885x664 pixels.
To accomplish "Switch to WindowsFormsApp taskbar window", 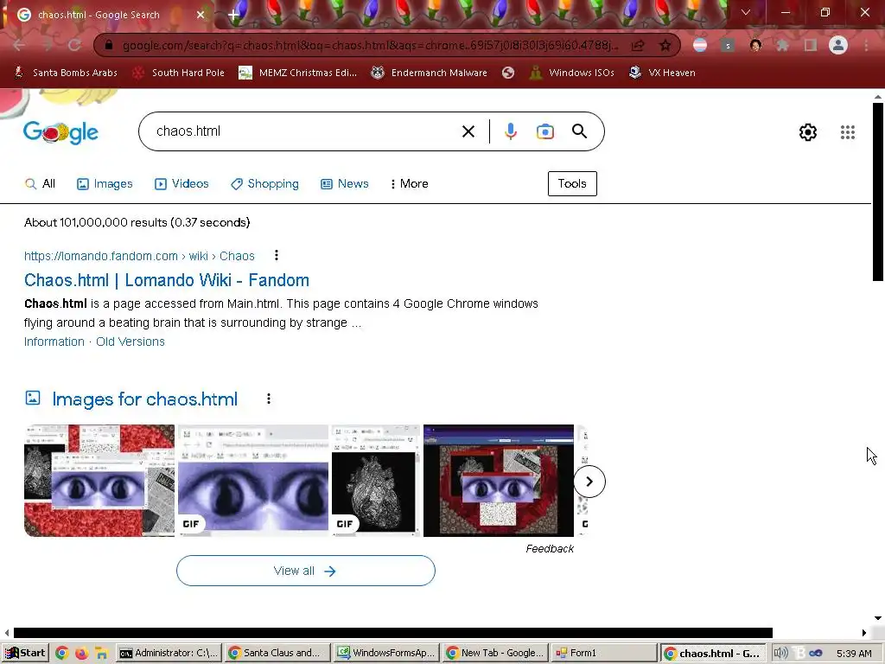I will pyautogui.click(x=386, y=654).
